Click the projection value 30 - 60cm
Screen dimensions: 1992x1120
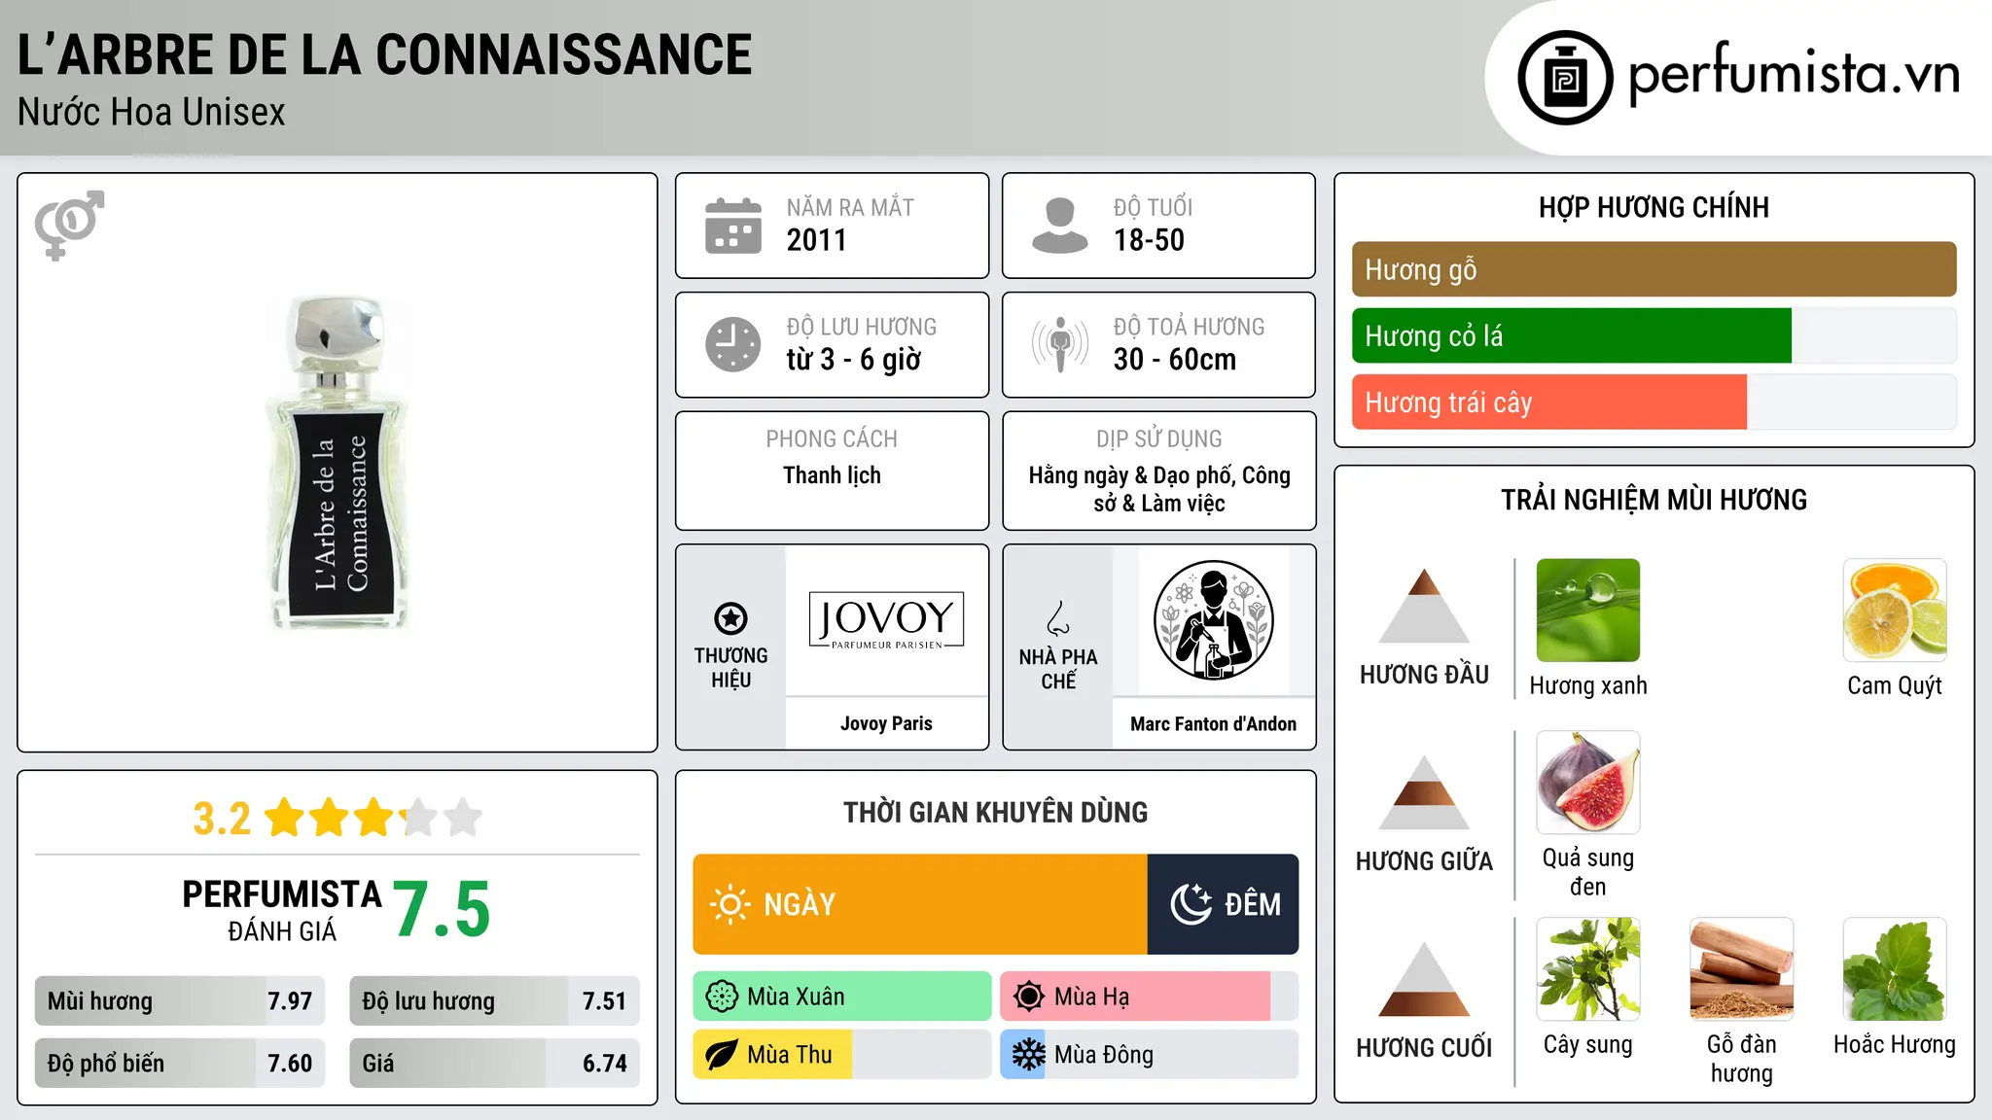(1175, 359)
